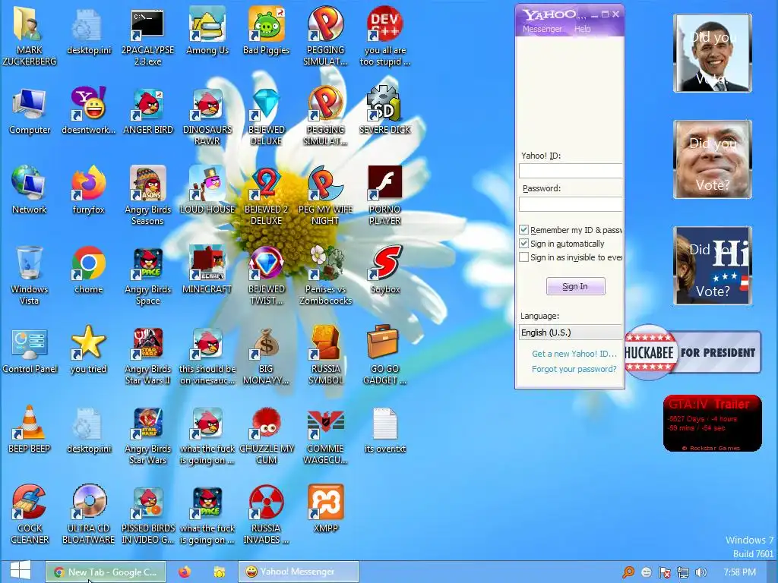
Task: Click the Sign In button
Action: (x=576, y=286)
